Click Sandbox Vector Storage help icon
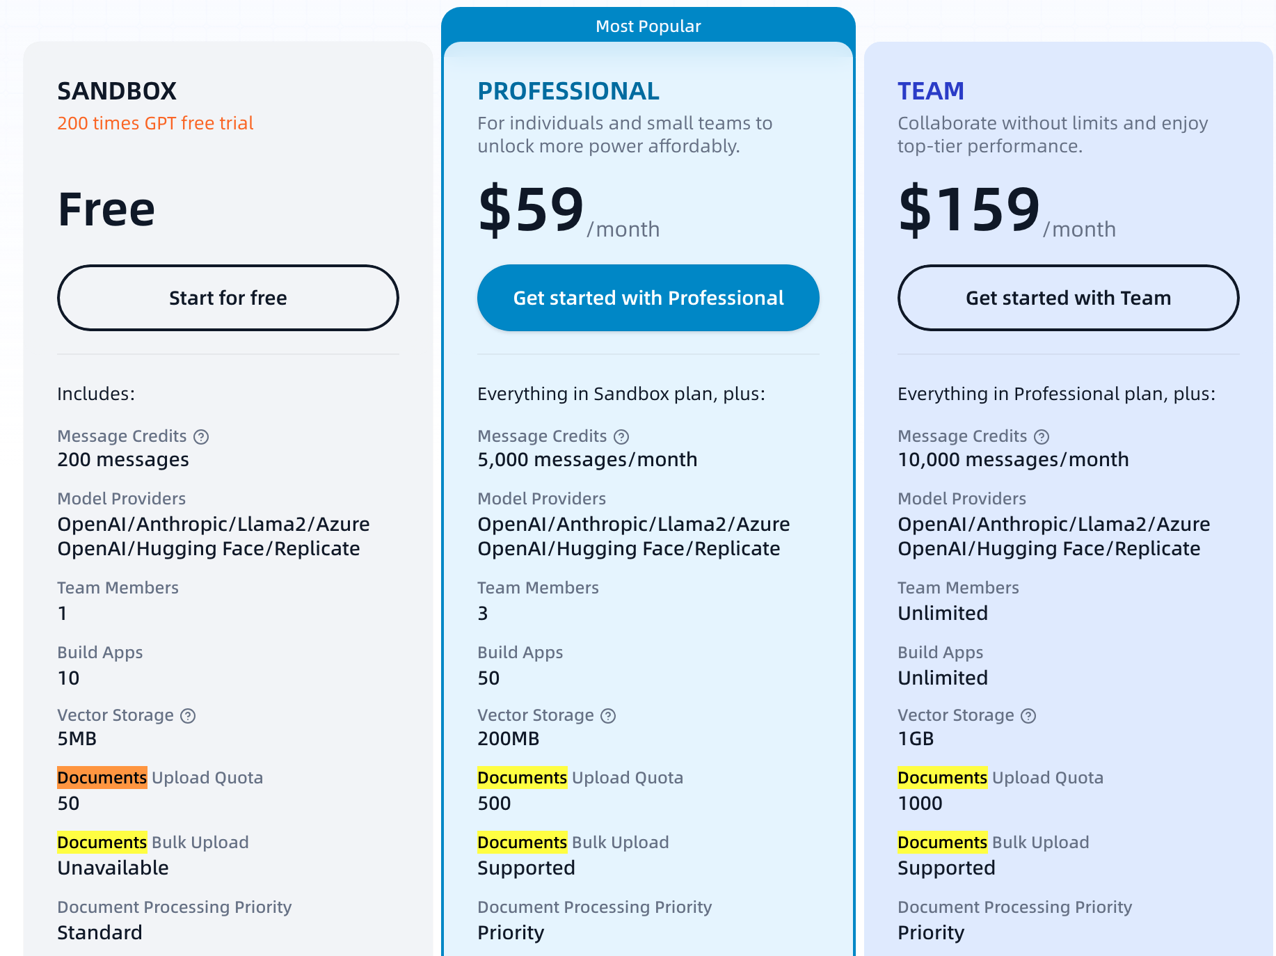This screenshot has width=1276, height=956. coord(188,716)
